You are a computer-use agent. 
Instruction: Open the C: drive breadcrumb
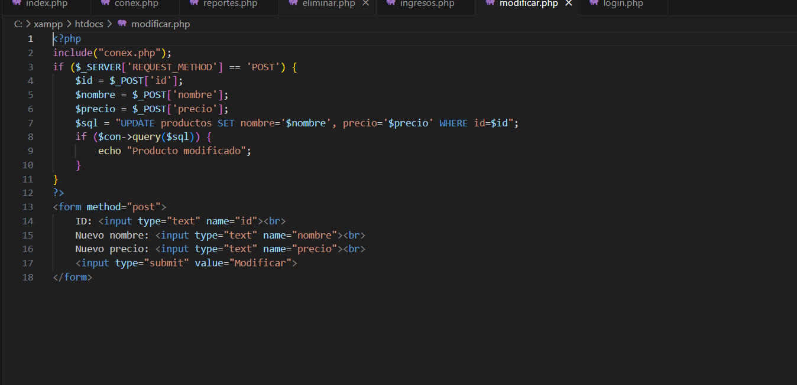(18, 24)
